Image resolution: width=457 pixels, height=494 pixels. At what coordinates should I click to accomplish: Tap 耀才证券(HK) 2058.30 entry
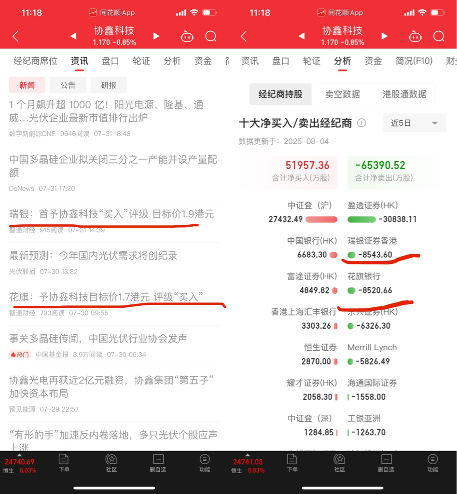312,390
